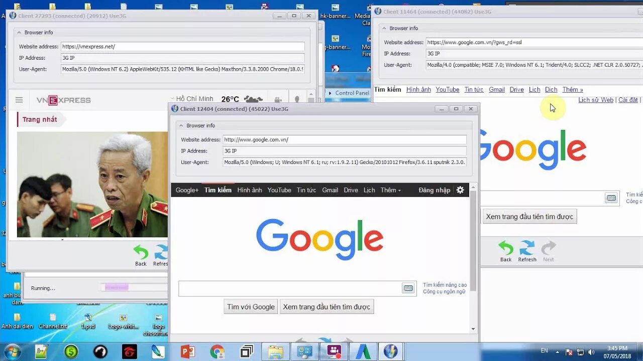Open 1.psd desktop file
The width and height of the screenshot is (643, 361).
click(88, 321)
